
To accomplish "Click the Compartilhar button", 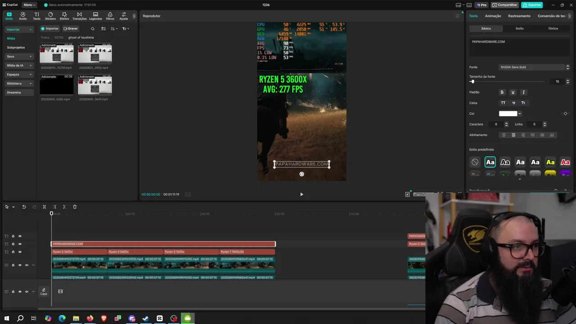I will 504,5.
